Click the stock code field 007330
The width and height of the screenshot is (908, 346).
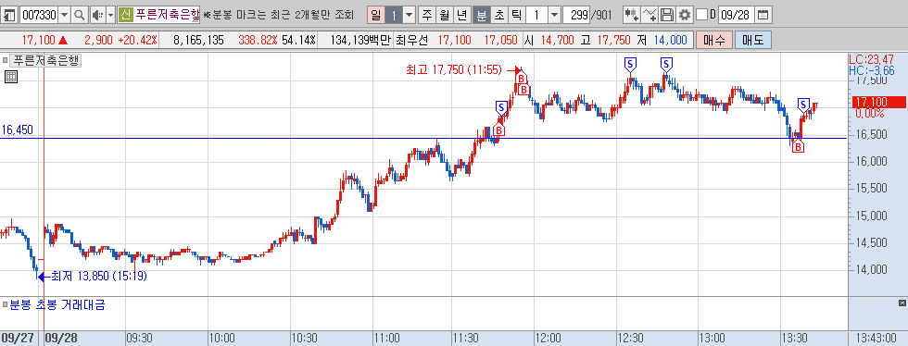point(39,15)
